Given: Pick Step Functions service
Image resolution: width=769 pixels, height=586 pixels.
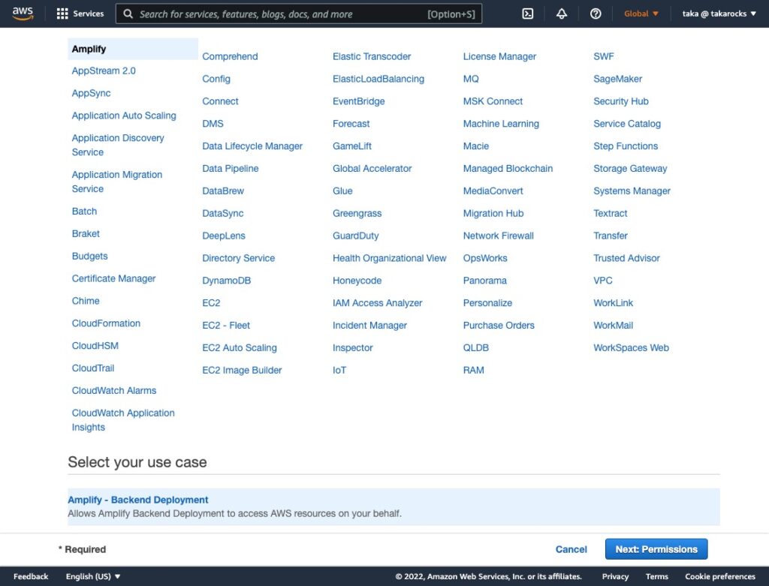Looking at the screenshot, I should click(626, 146).
